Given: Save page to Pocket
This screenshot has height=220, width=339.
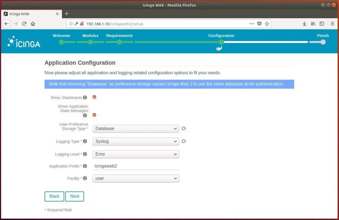Looking at the screenshot, I should click(260, 24).
